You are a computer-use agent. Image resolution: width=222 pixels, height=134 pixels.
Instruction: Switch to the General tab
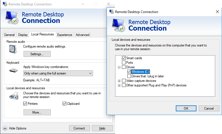[x=9, y=35]
